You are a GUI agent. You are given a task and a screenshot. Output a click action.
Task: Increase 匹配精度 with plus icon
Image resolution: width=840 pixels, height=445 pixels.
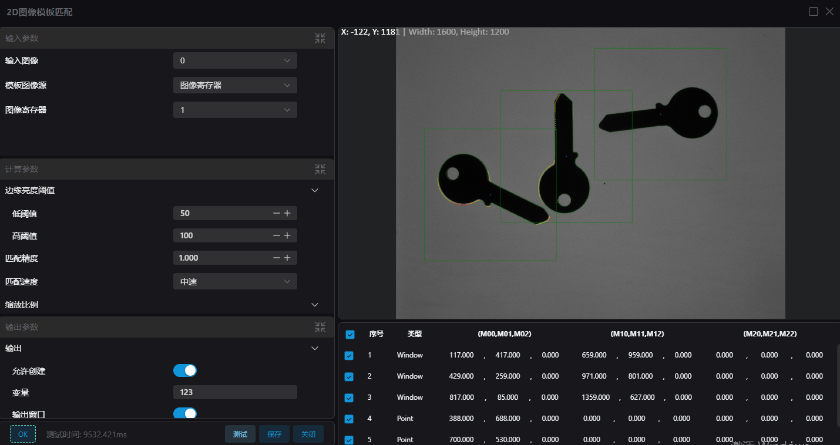[287, 258]
